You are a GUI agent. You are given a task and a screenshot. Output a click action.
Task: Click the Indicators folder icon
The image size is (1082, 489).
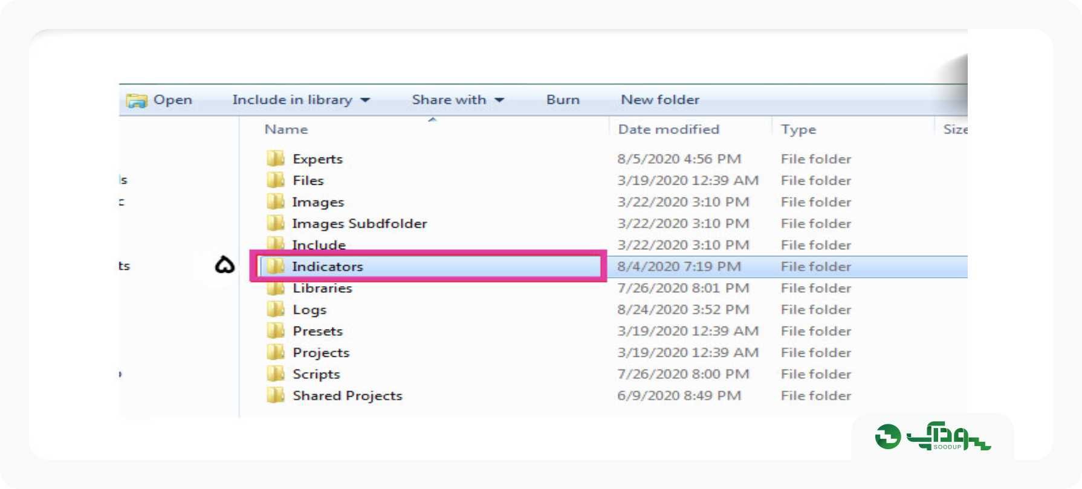pos(276,266)
